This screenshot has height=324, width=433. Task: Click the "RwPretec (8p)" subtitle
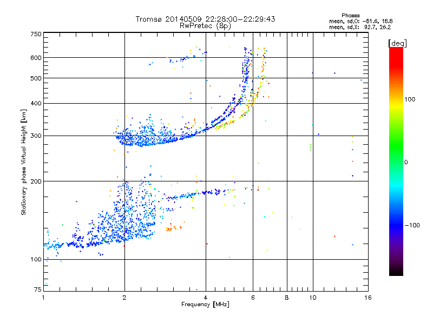coord(205,26)
